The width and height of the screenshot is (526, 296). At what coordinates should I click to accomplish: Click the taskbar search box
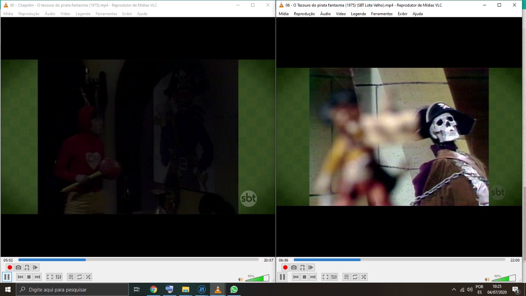(72, 289)
